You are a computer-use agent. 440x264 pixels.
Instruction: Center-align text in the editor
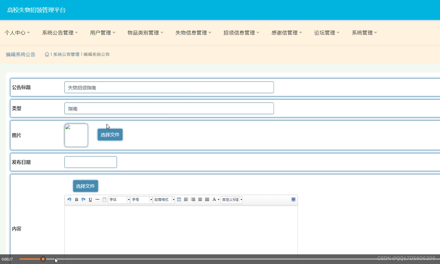click(x=200, y=200)
